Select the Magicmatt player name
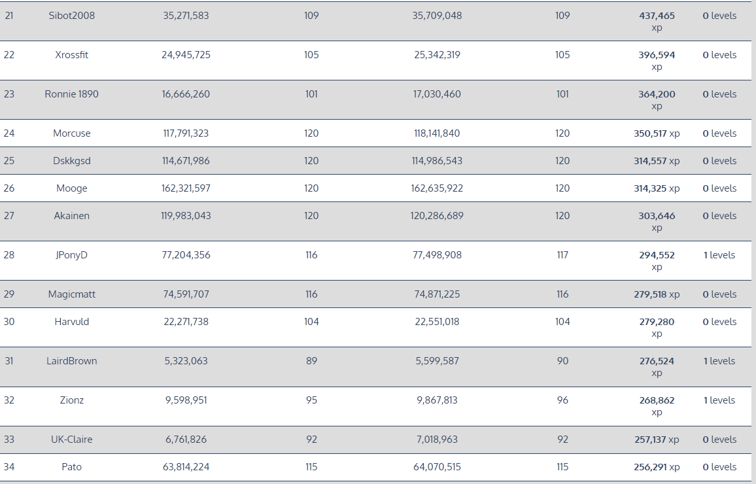This screenshot has height=484, width=756. (72, 294)
